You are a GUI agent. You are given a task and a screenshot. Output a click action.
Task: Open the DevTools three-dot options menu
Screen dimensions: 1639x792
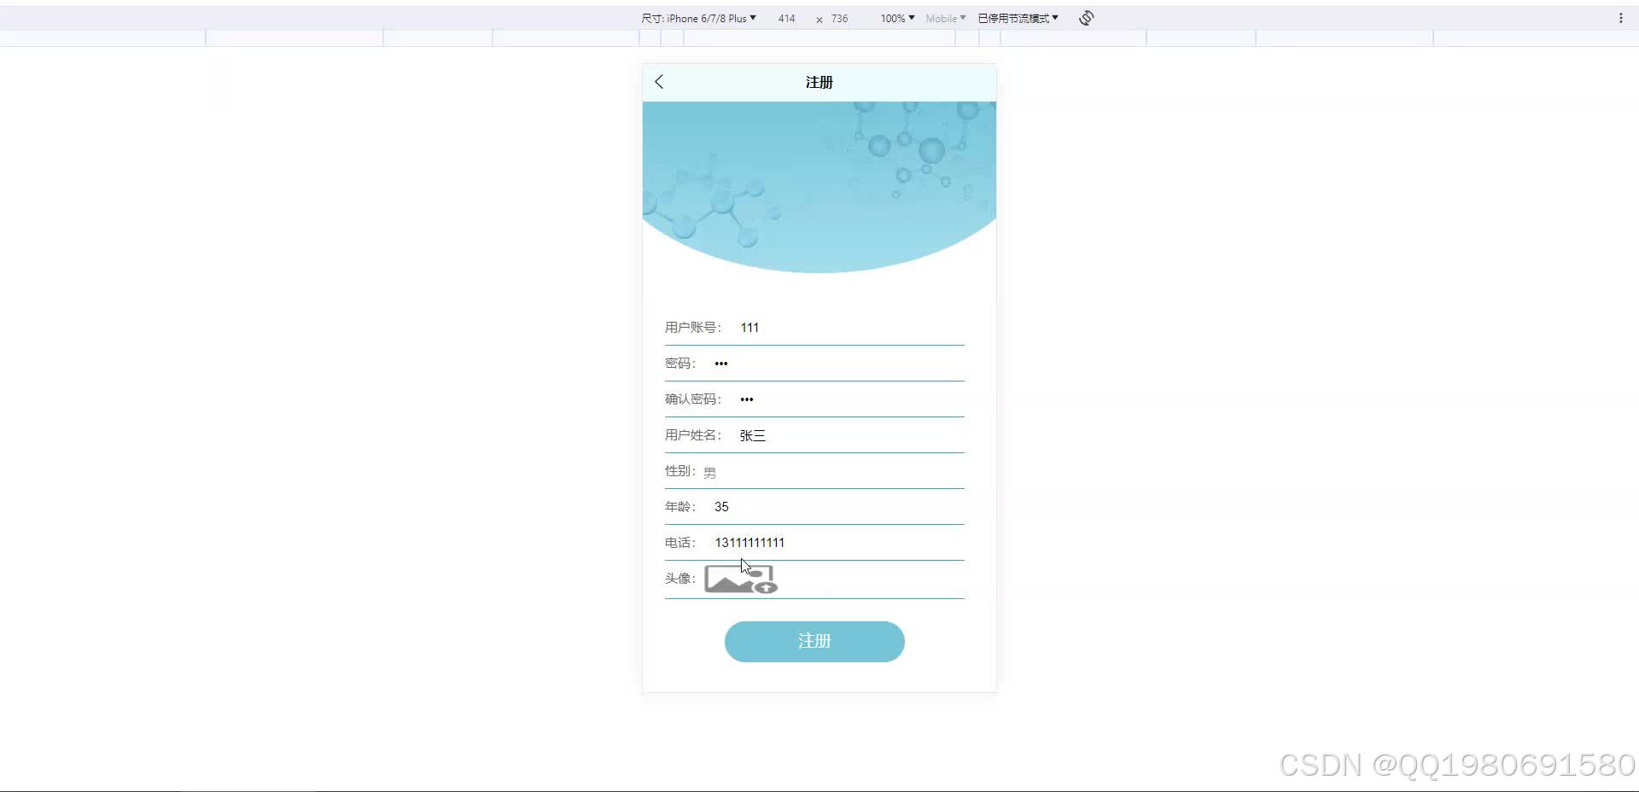tap(1621, 17)
